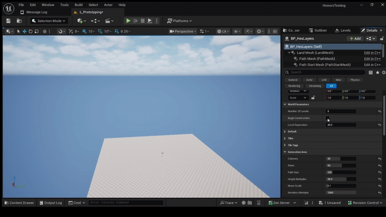Image resolution: width=386 pixels, height=217 pixels.
Task: Toggle the Scale lock icon
Action: (313, 97)
